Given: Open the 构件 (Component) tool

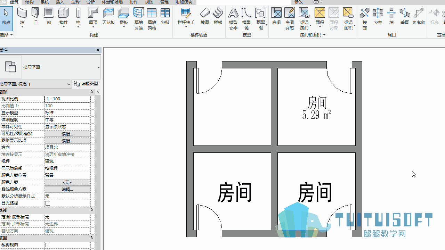Looking at the screenshot, I should tap(64, 17).
